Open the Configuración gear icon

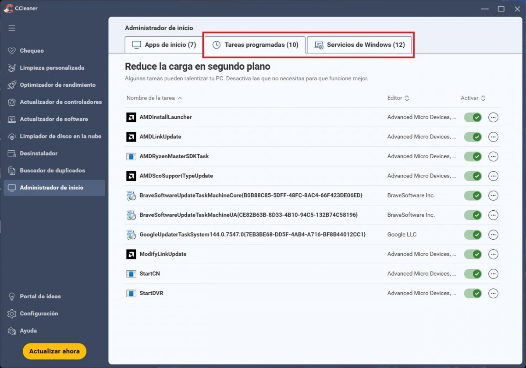tap(12, 314)
